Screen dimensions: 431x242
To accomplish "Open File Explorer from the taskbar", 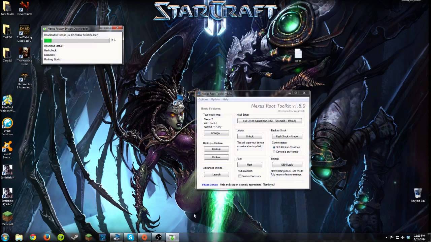I will point(19,237).
